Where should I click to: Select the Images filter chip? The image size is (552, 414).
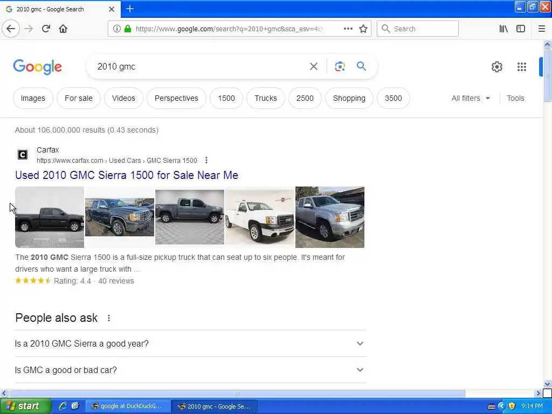(33, 98)
